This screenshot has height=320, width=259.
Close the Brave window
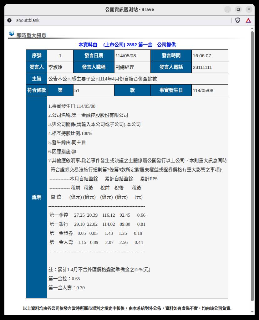tap(249, 9)
